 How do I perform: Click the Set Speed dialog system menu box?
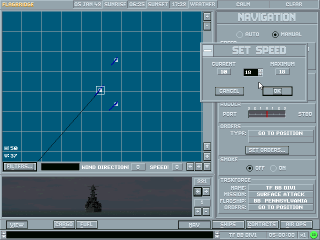pyautogui.click(x=207, y=50)
